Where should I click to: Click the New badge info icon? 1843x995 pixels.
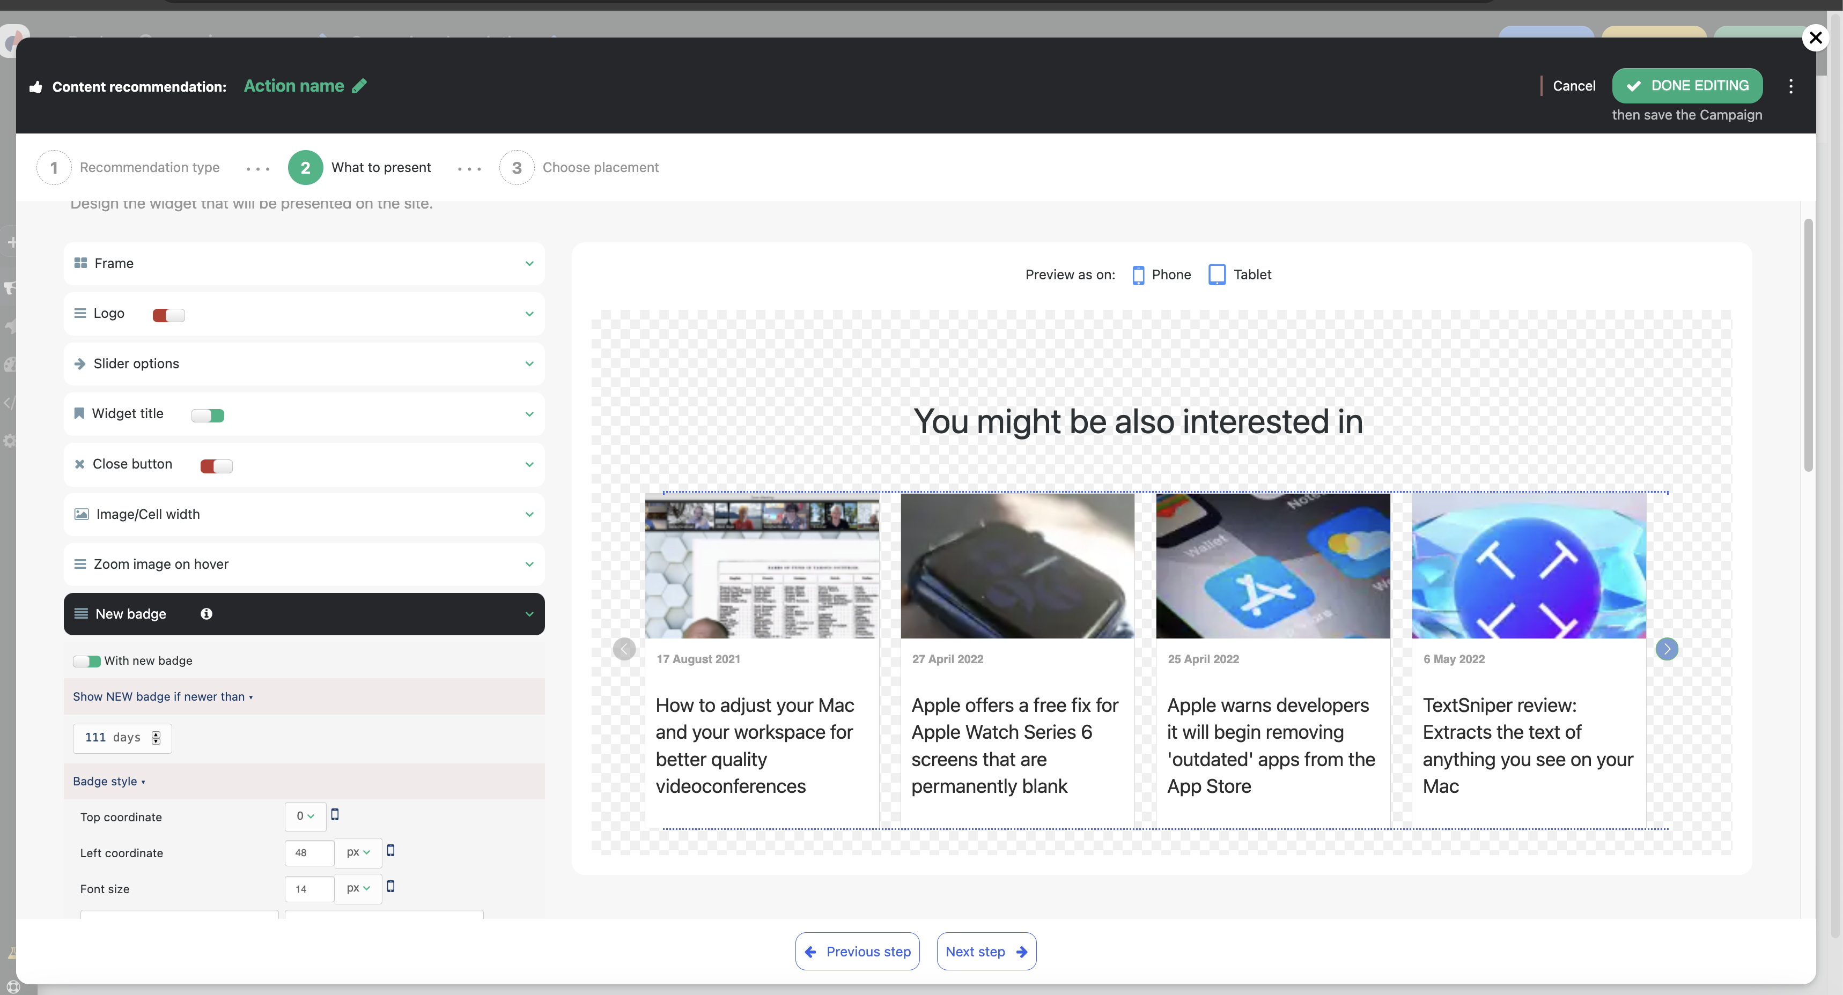point(206,614)
